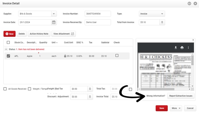Image resolution: width=199 pixels, height=114 pixels.
Task: Open View Attachment in new window
Action: 63,34
